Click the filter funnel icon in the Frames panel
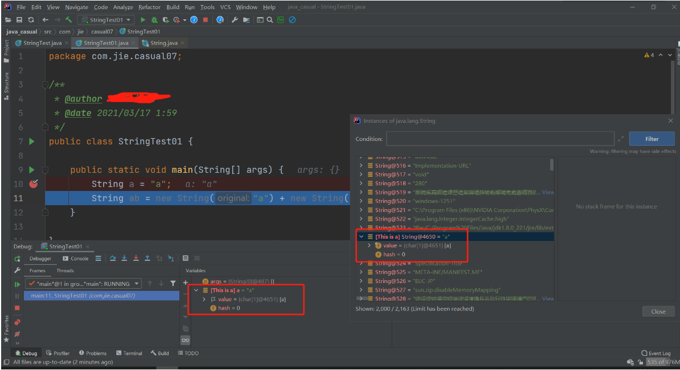This screenshot has height=370, width=680. pyautogui.click(x=173, y=284)
